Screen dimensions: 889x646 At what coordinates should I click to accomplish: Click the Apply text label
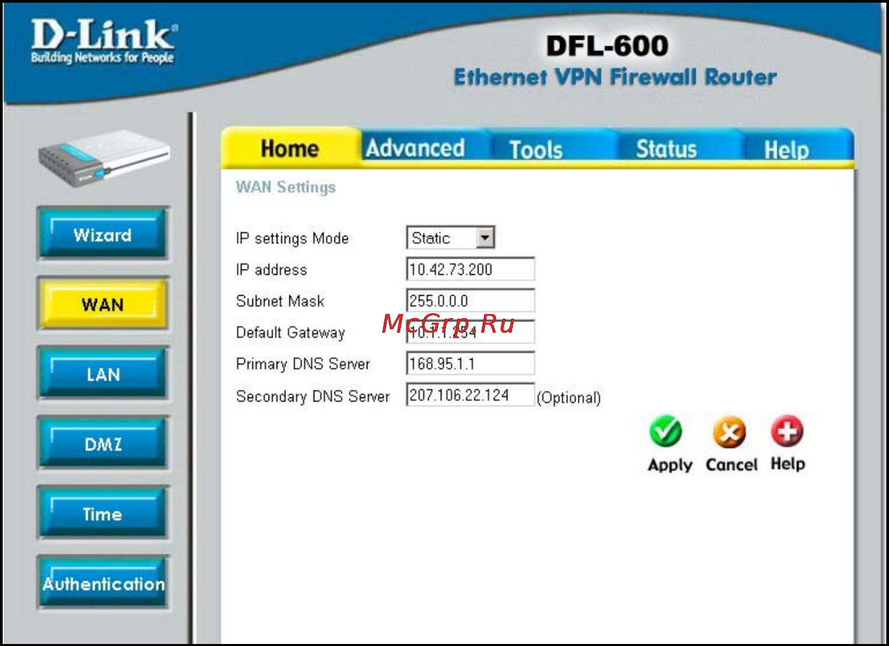670,465
